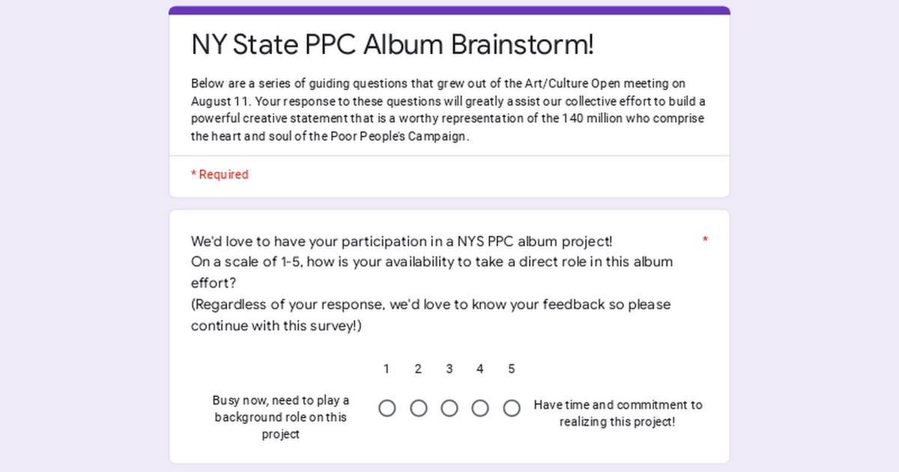Click the red "* Required" notice
899x472 pixels.
tap(220, 175)
